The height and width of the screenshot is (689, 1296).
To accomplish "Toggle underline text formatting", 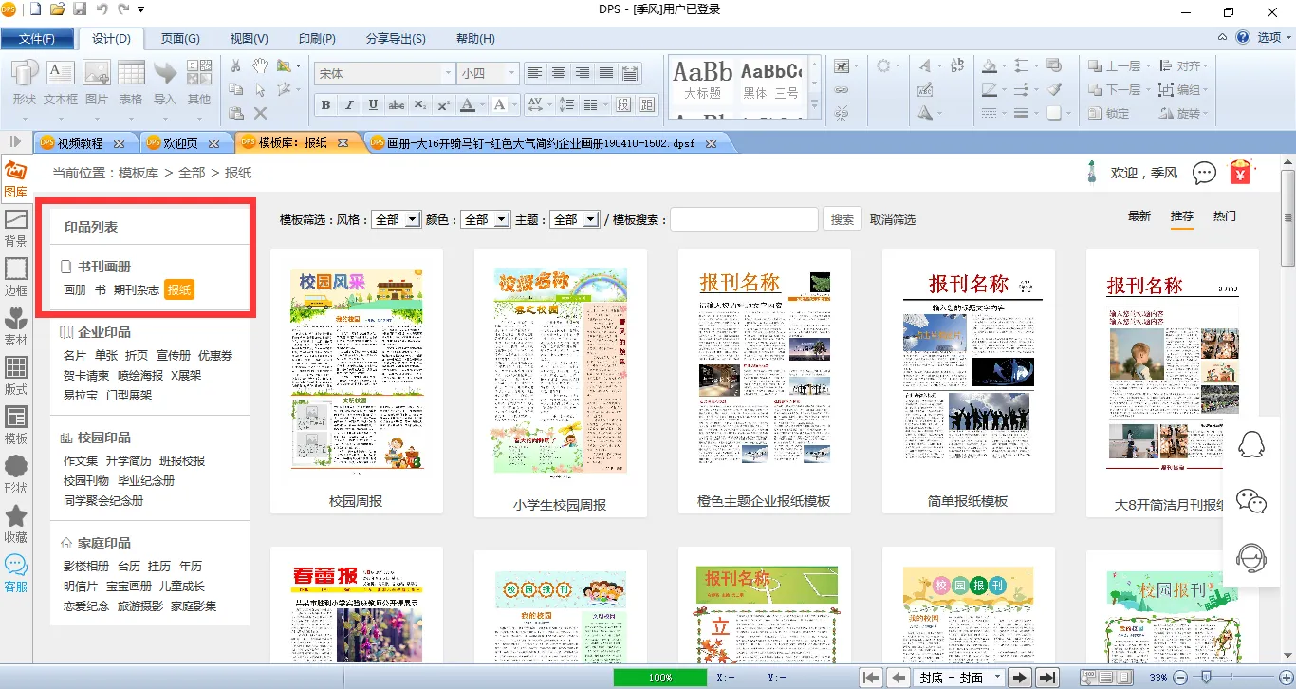I will [x=373, y=105].
